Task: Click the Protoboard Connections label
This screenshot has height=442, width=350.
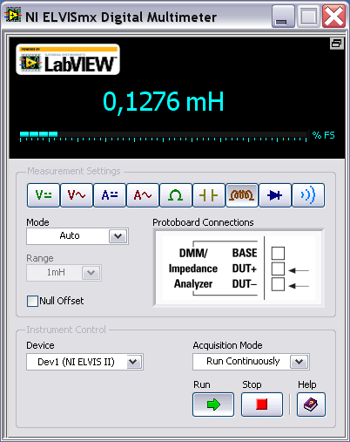Action: pos(203,222)
